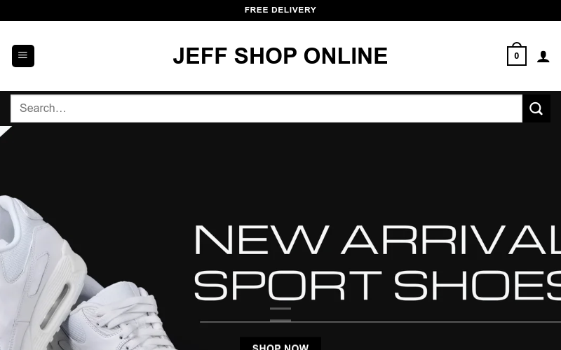
Task: Click inside the Search… input field
Action: [x=266, y=108]
